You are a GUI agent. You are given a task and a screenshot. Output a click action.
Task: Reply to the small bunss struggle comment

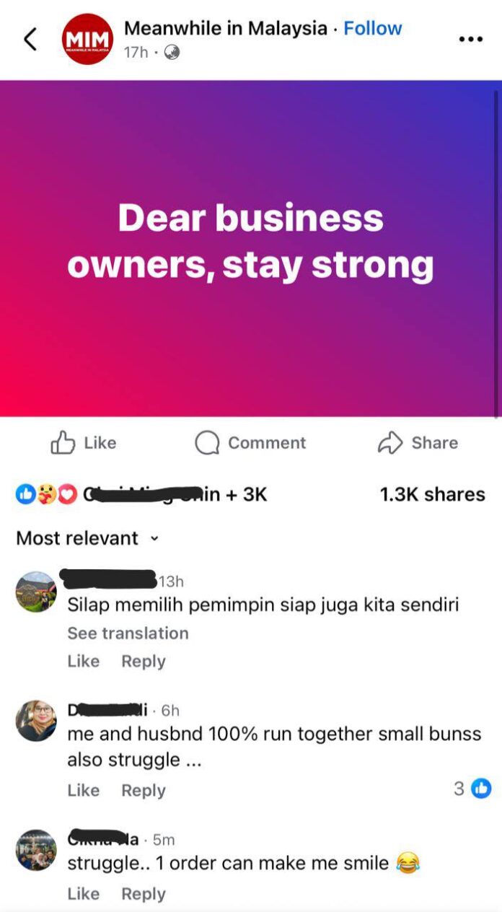(x=144, y=790)
